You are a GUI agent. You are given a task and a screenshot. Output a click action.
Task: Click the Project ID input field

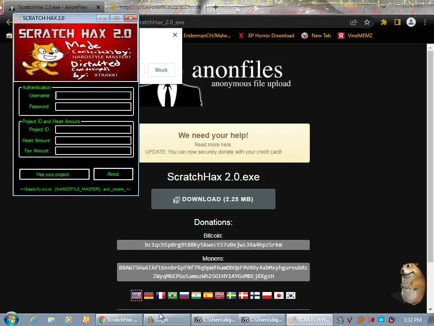click(93, 129)
